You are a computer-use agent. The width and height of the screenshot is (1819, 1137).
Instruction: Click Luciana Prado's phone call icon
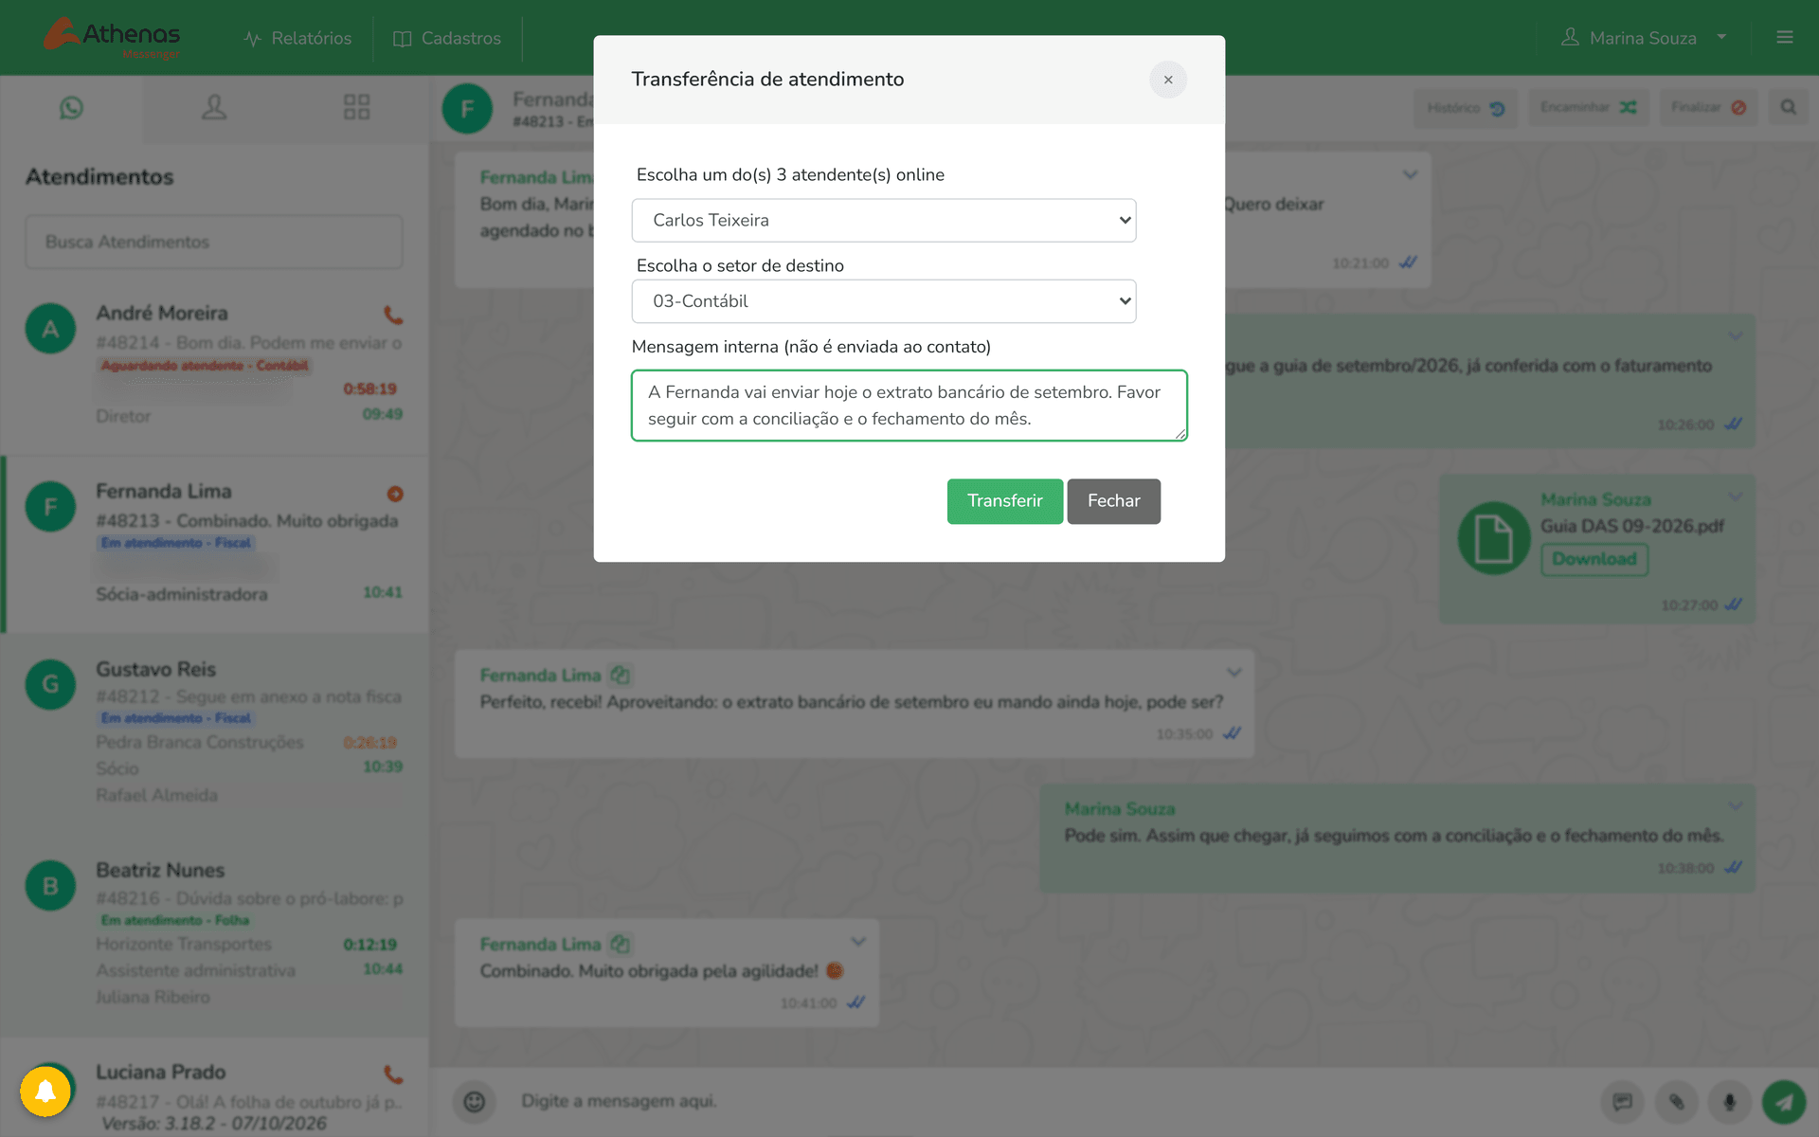tap(393, 1074)
